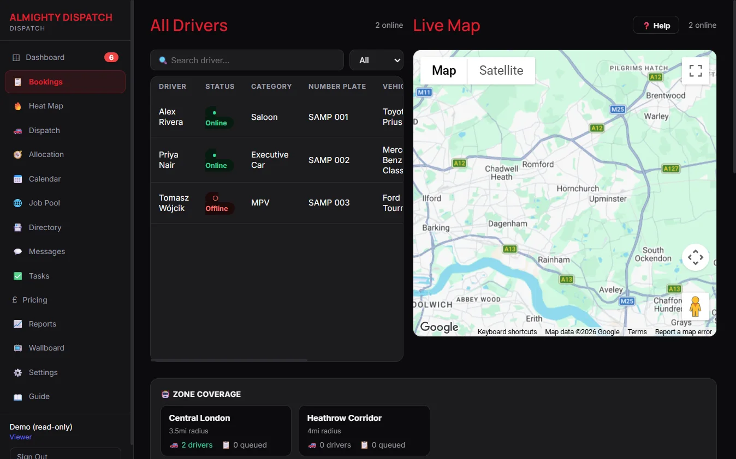Click the DRIVER column header

coord(173,87)
